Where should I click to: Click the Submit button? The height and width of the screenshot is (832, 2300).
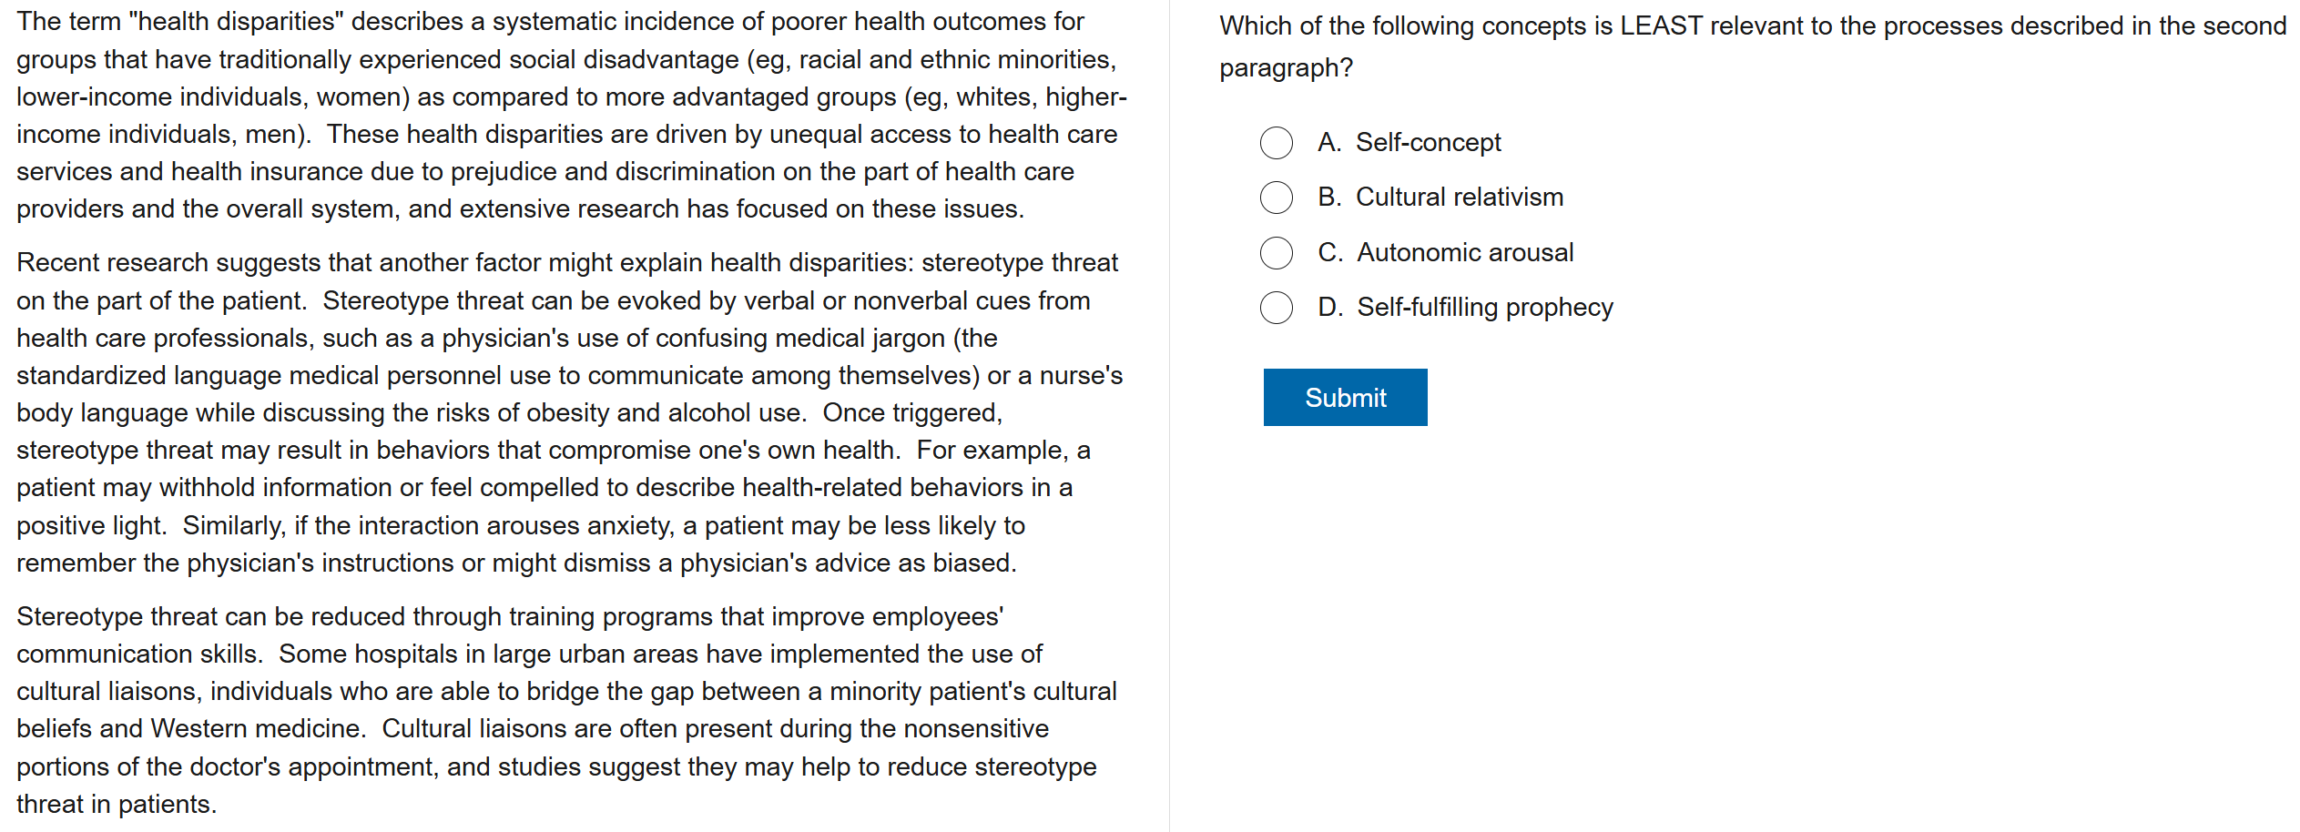[x=1344, y=397]
